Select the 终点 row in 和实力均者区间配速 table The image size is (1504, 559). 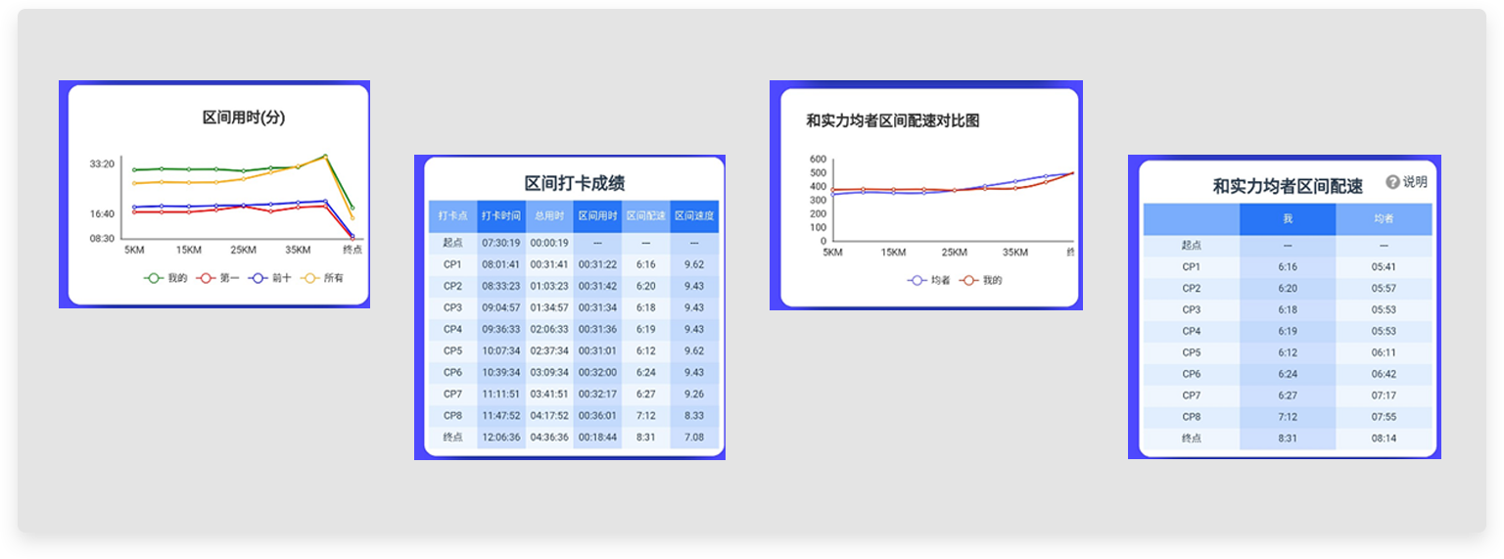pyautogui.click(x=1287, y=439)
